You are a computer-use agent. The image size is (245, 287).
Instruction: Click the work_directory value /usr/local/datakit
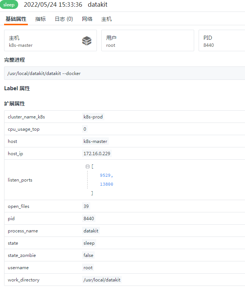(102, 280)
